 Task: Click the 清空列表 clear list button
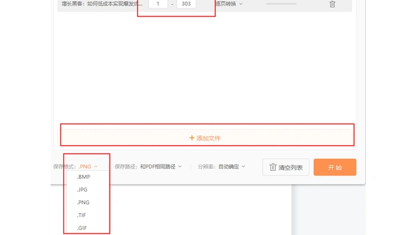286,167
